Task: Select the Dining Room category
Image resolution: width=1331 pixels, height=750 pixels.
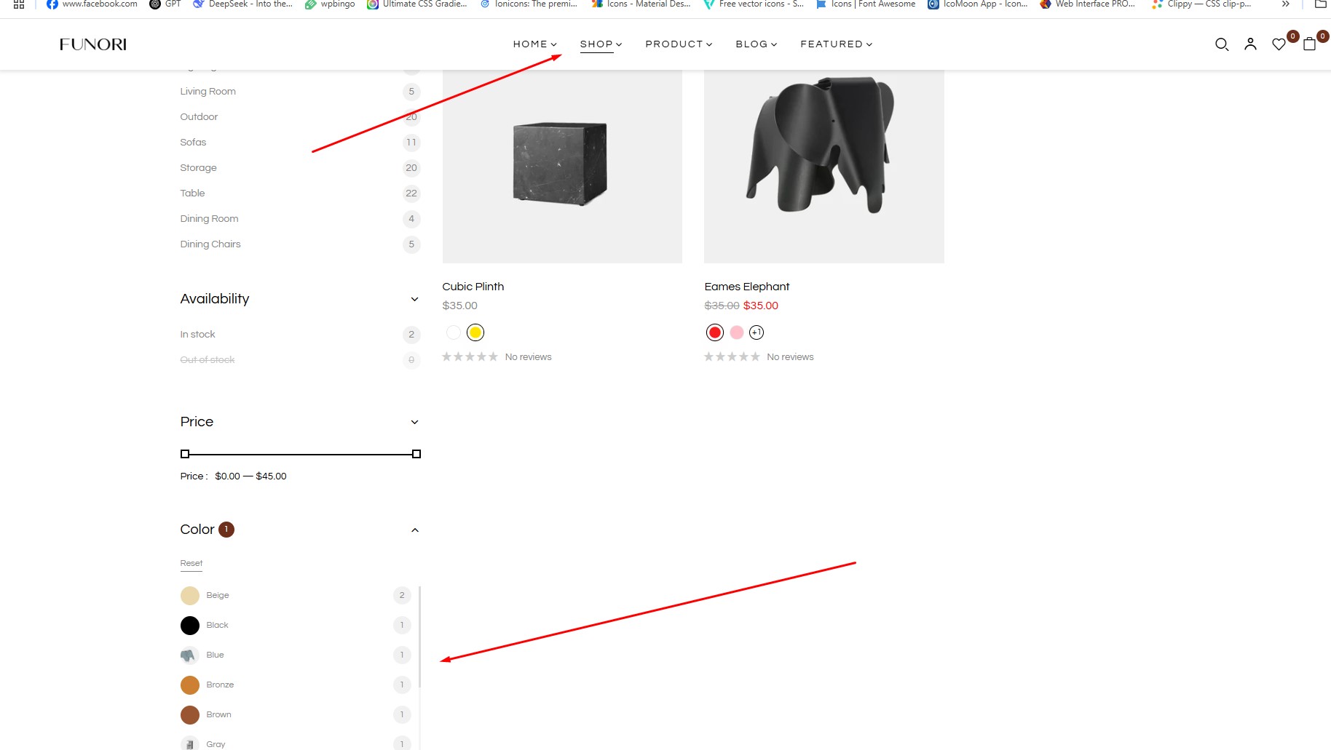Action: [x=209, y=219]
